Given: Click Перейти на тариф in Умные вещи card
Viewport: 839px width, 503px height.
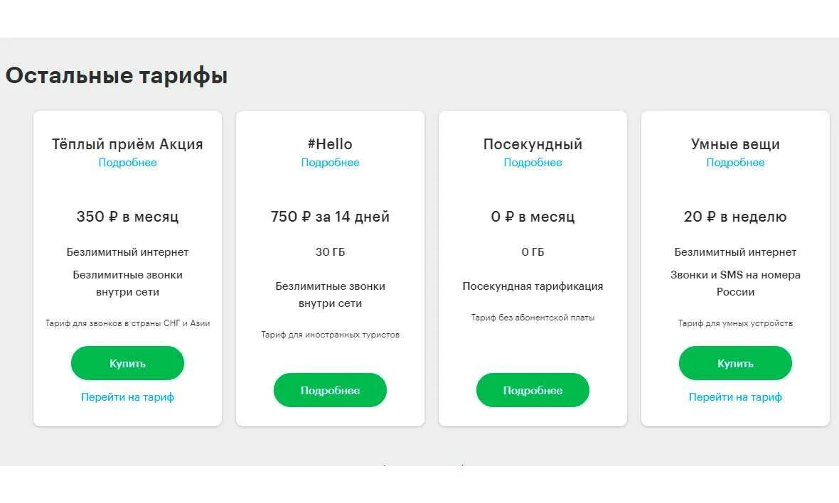Looking at the screenshot, I should tap(735, 397).
